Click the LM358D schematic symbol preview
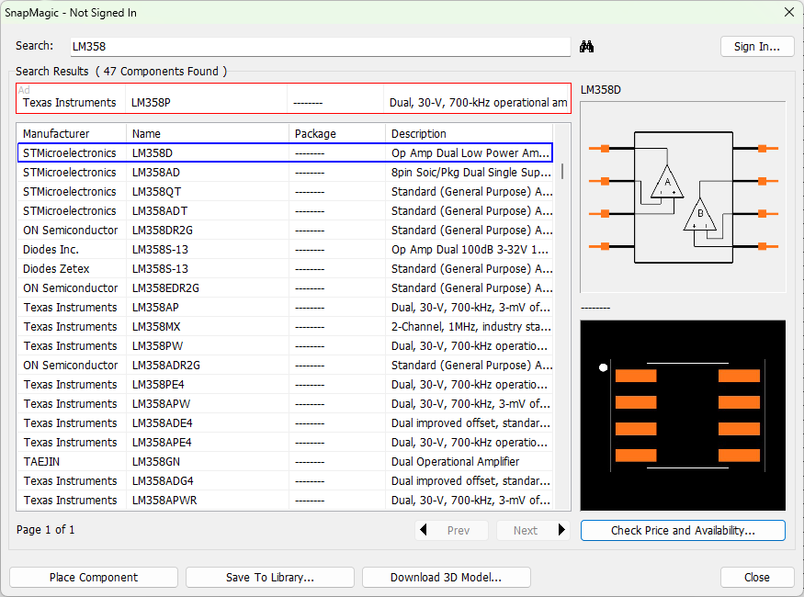The image size is (804, 597). (683, 197)
